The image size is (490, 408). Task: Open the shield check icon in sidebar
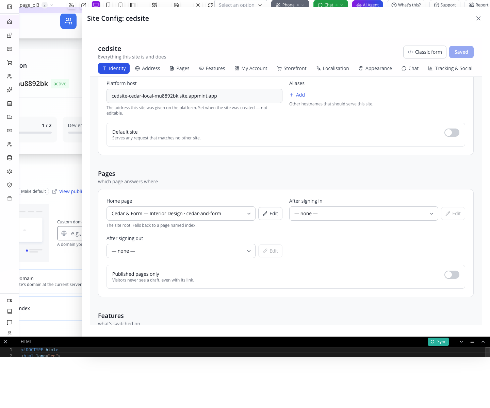pos(10,185)
